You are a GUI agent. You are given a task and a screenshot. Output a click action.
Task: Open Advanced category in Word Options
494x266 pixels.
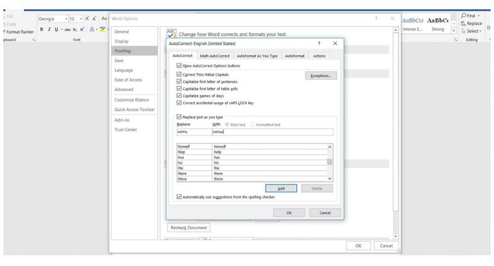click(124, 89)
